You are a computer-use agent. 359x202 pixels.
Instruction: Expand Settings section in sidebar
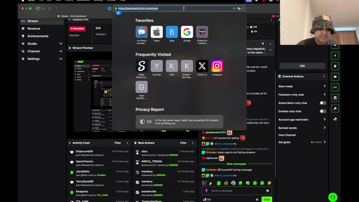click(x=61, y=59)
